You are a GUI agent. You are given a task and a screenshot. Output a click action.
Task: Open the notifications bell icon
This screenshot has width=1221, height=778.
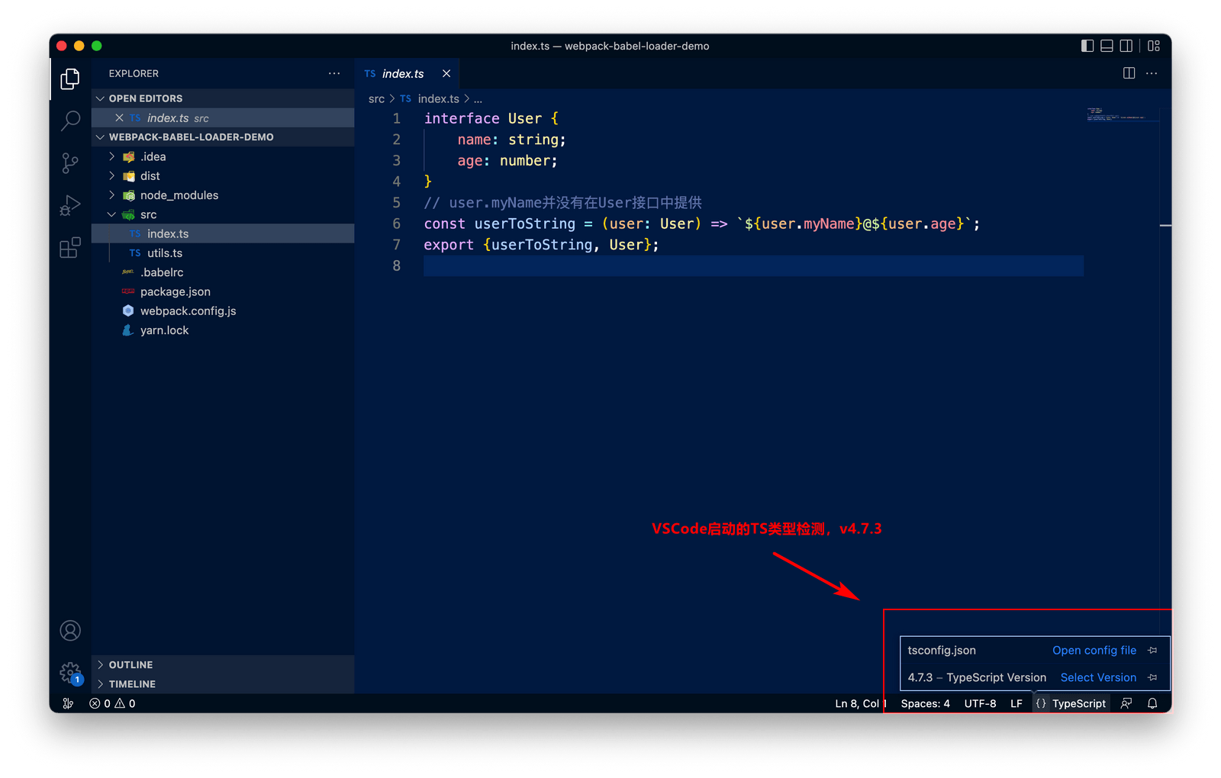point(1152,703)
